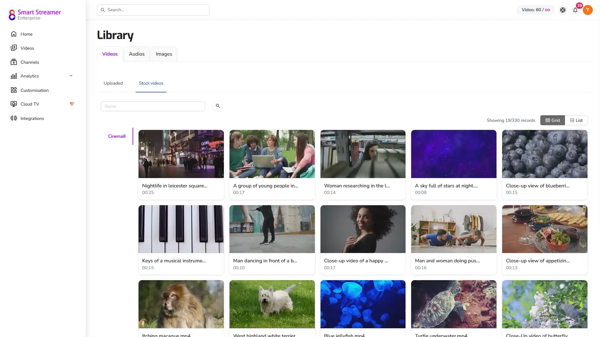Run the name search with the magnifier icon
Screen dimensions: 600x337
(218, 106)
